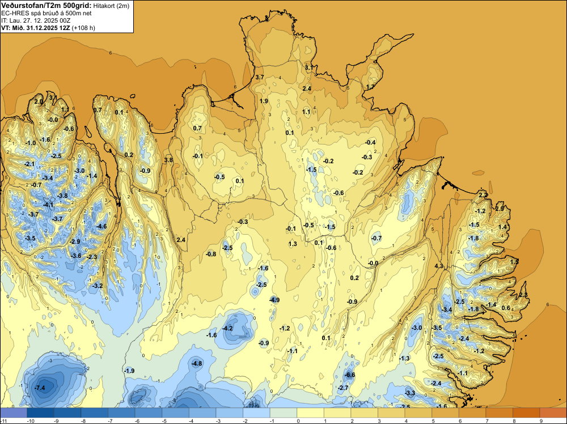The image size is (567, 424).
Task: Click the temperature value "-4.6"
Action: [x=101, y=226]
